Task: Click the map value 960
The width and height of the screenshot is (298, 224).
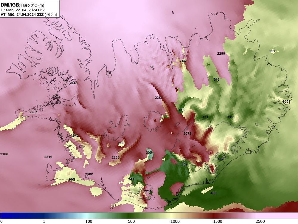Action: (121, 143)
